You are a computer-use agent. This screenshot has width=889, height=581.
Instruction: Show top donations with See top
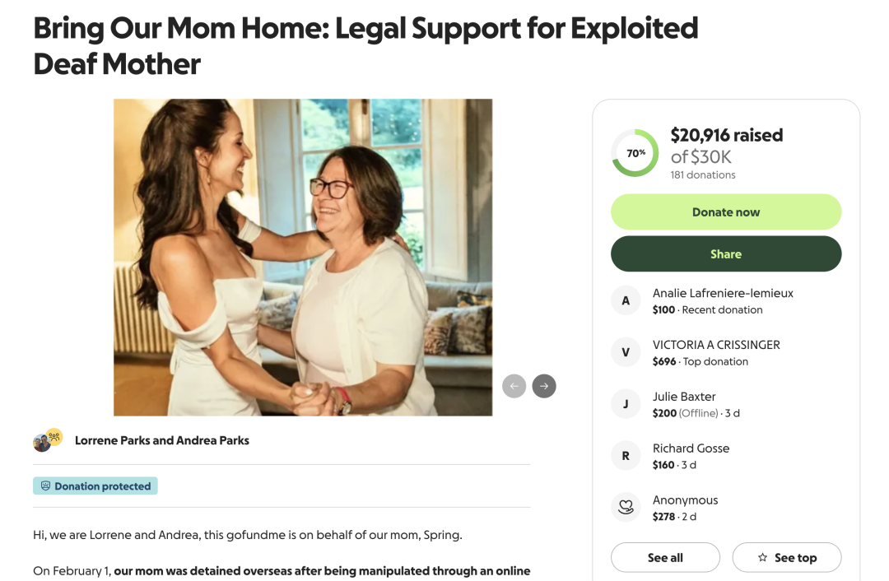[787, 558]
